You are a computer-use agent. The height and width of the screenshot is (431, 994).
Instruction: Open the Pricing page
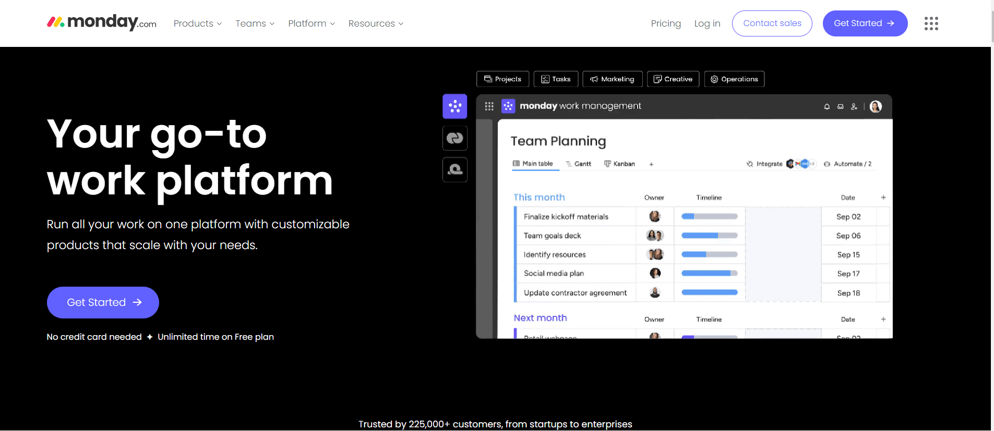coord(666,23)
